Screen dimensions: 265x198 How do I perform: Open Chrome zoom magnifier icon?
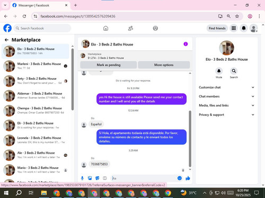[228, 16]
